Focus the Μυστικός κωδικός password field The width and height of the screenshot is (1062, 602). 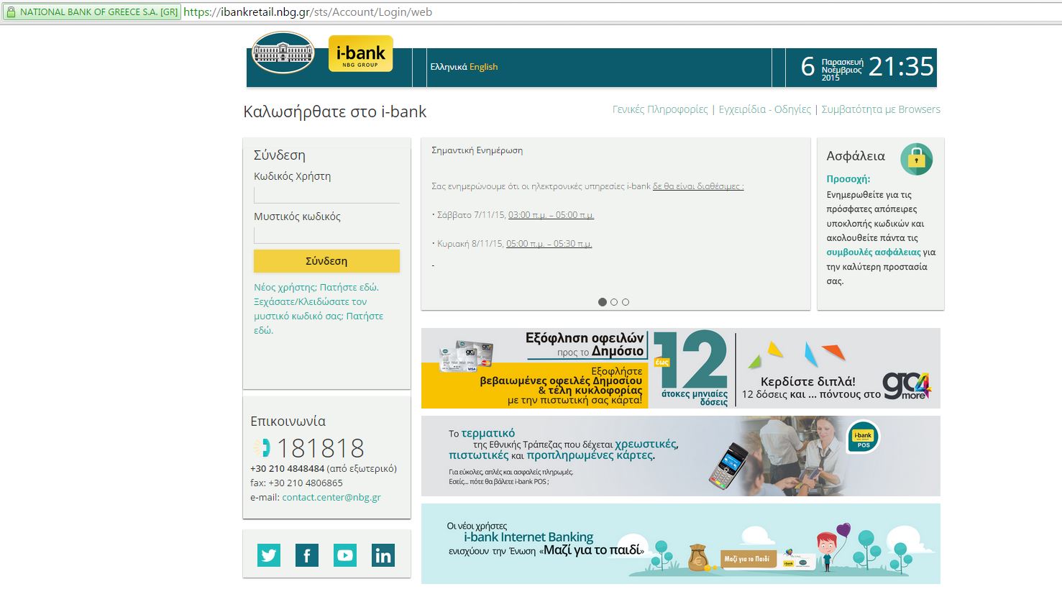326,235
